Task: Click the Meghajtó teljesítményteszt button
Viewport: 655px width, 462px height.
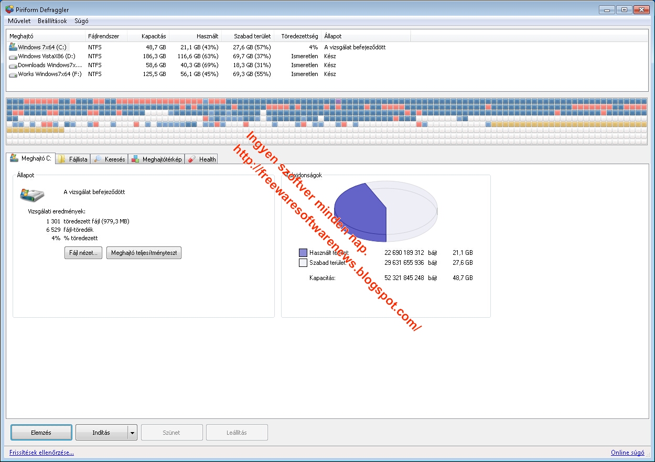Action: (144, 253)
